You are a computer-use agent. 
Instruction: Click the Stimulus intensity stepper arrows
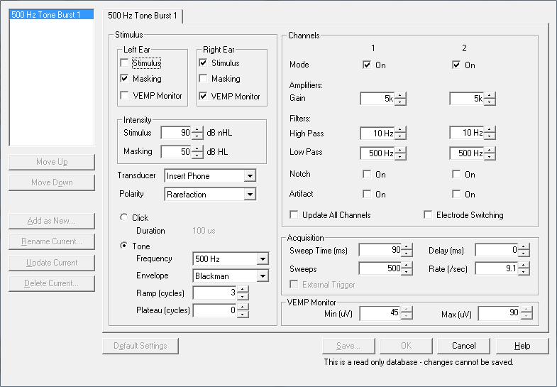(x=197, y=133)
